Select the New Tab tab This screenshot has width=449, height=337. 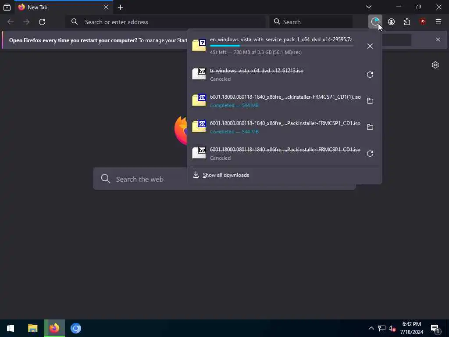(x=64, y=7)
